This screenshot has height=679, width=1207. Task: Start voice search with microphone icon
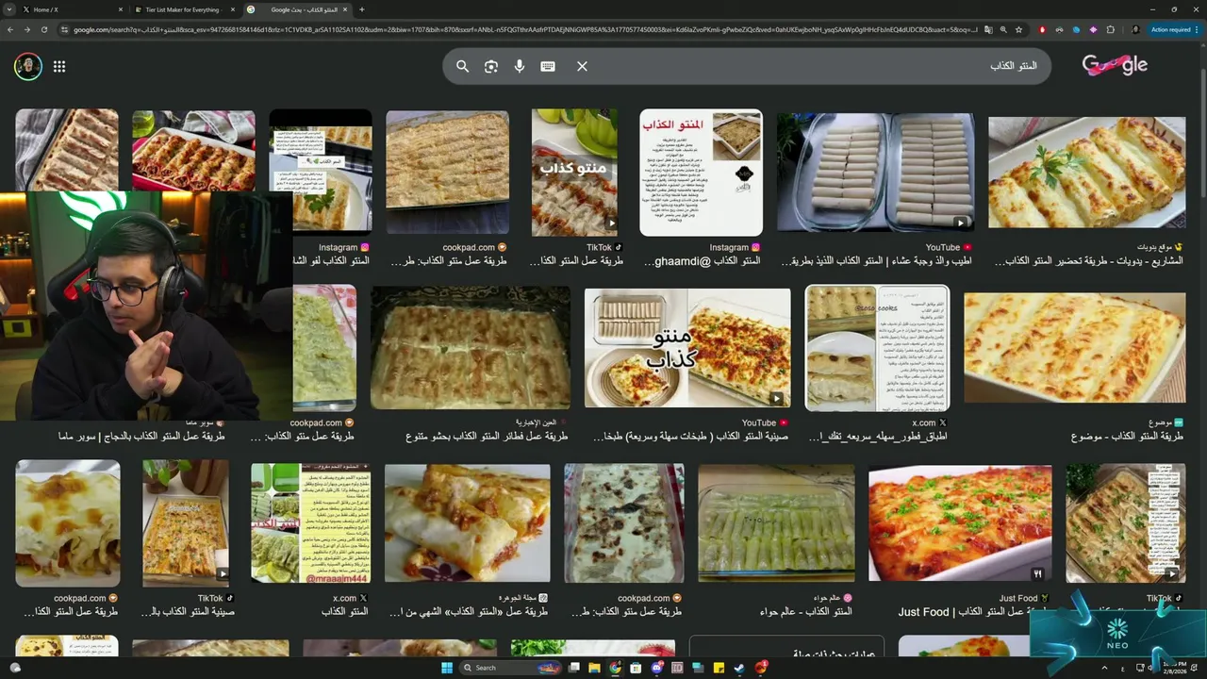point(519,66)
